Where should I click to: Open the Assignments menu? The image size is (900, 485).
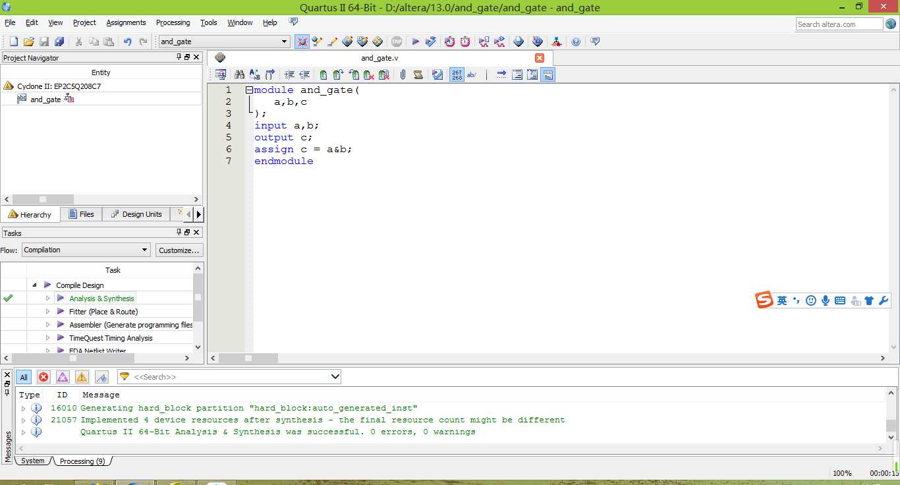(x=126, y=22)
